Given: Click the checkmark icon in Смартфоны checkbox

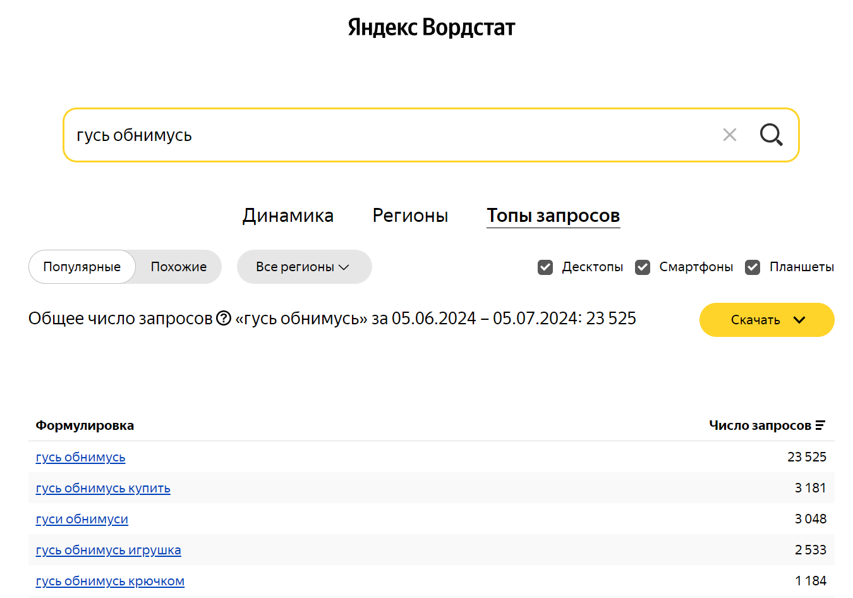Looking at the screenshot, I should point(642,267).
